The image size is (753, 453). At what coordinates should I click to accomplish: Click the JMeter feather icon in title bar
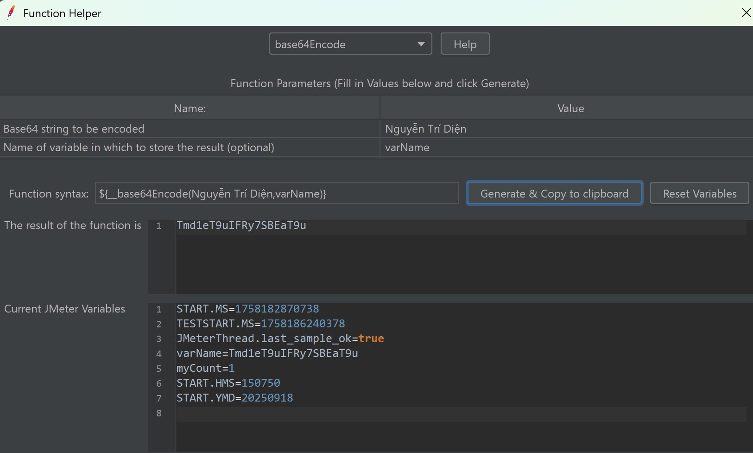[x=11, y=13]
